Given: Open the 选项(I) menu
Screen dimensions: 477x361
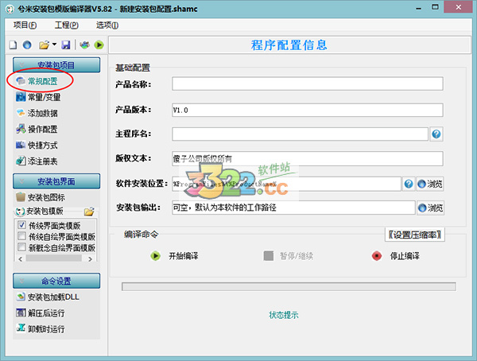Looking at the screenshot, I should click(x=107, y=25).
